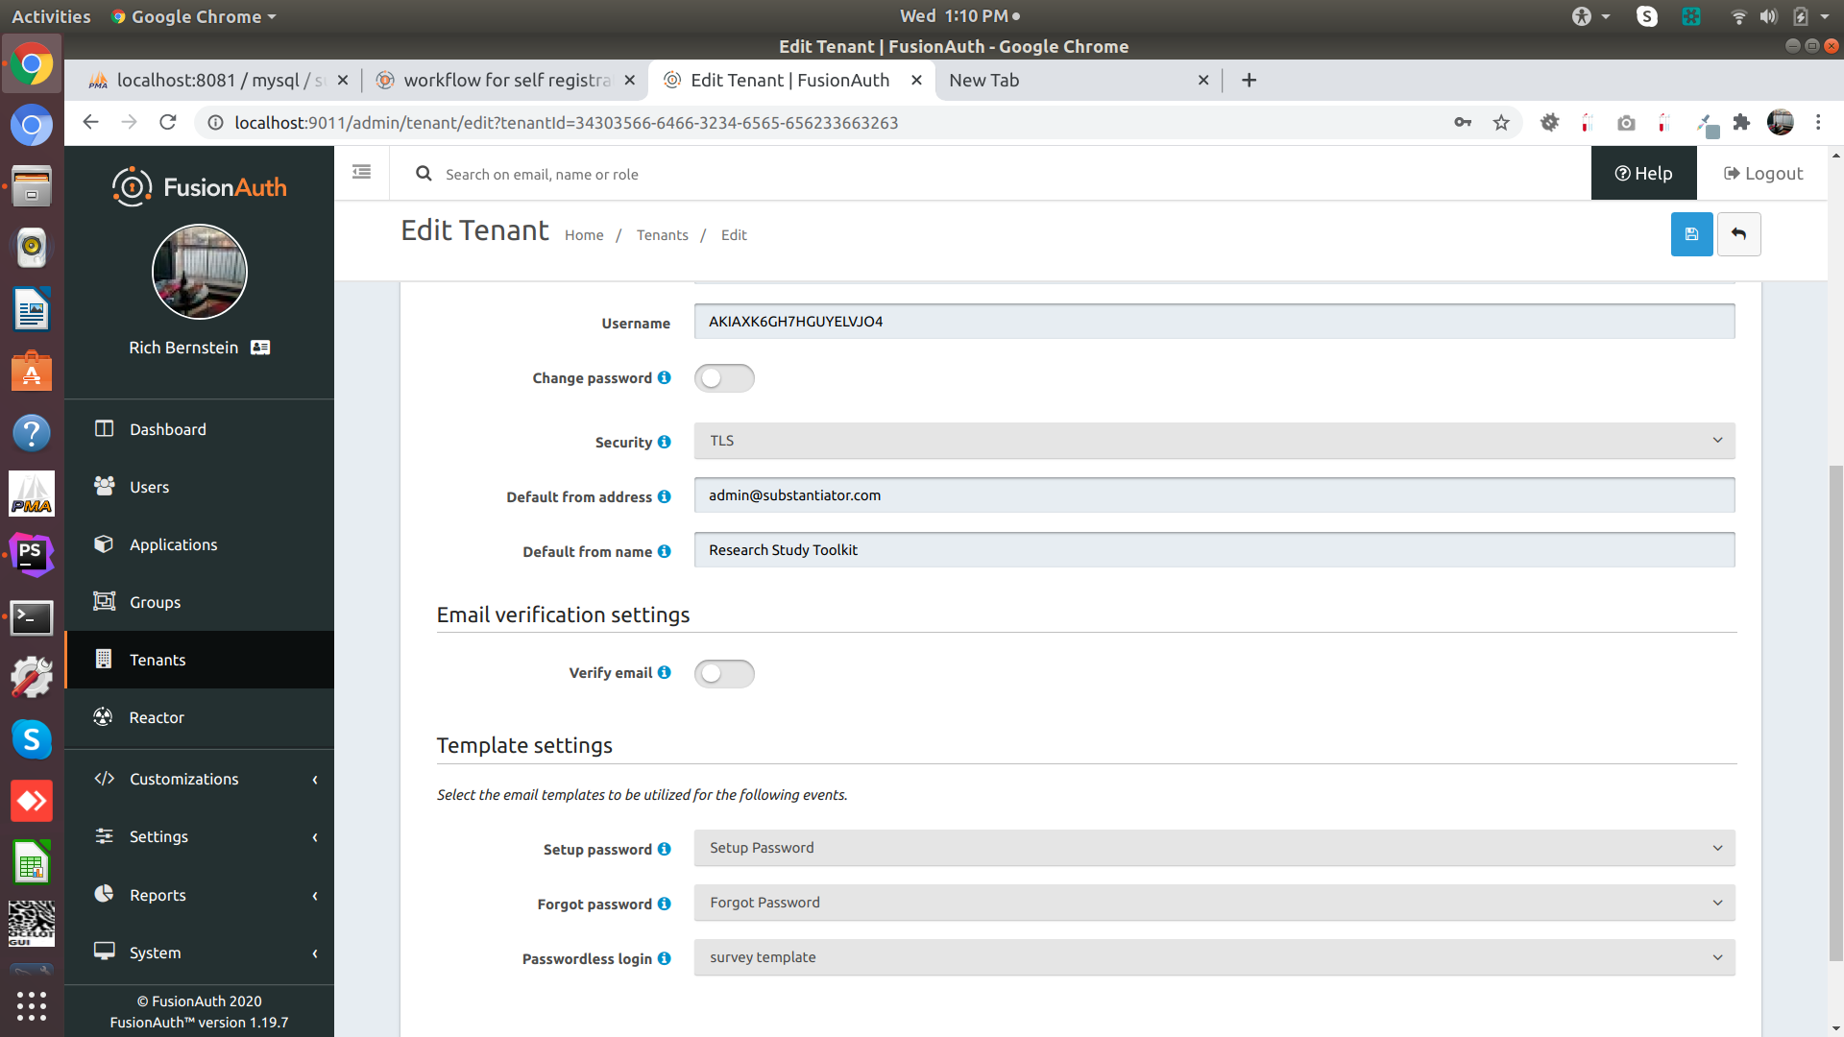1844x1037 pixels.
Task: Open the Security TLS dropdown
Action: (x=1214, y=441)
